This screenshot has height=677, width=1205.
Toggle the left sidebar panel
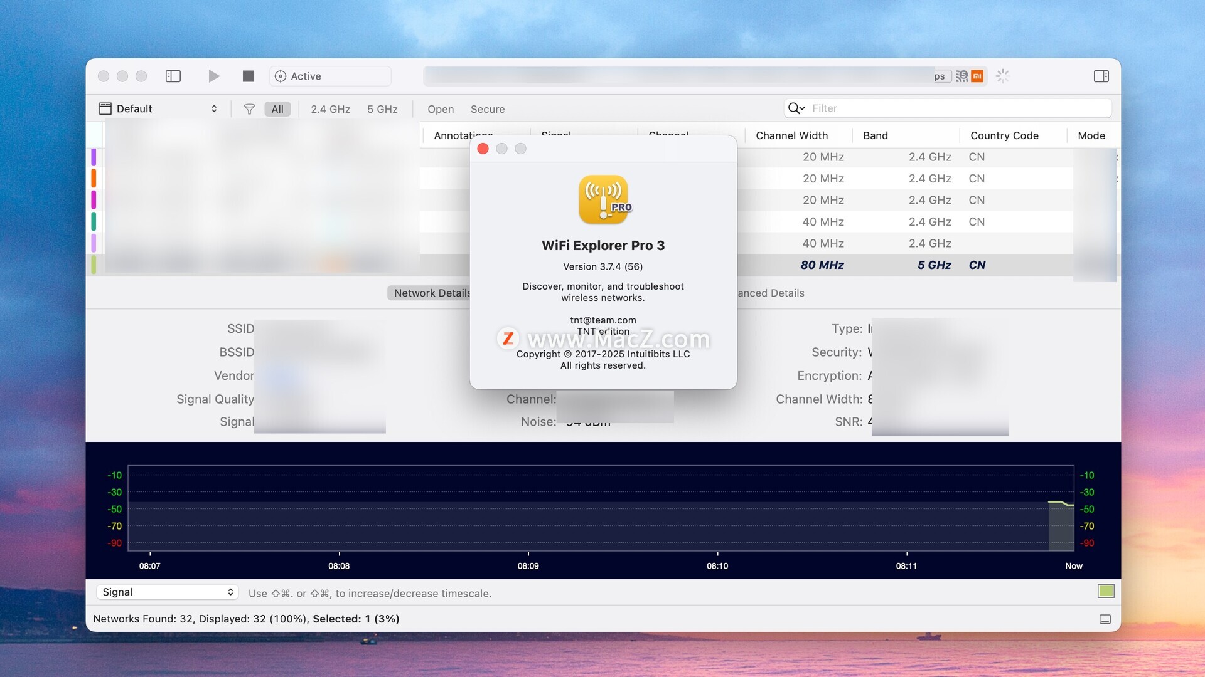click(173, 76)
